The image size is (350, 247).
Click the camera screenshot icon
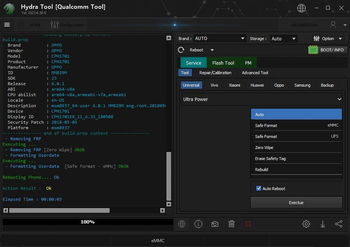pyautogui.click(x=215, y=224)
